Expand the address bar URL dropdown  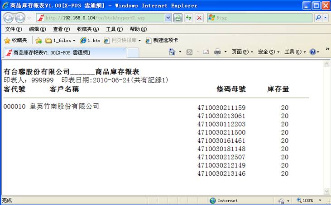168,18
